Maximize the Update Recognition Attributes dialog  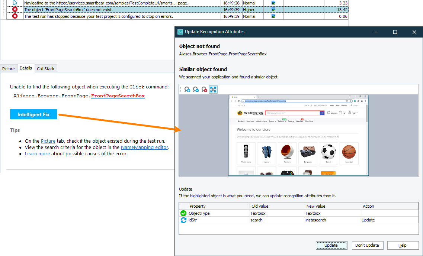click(395, 32)
